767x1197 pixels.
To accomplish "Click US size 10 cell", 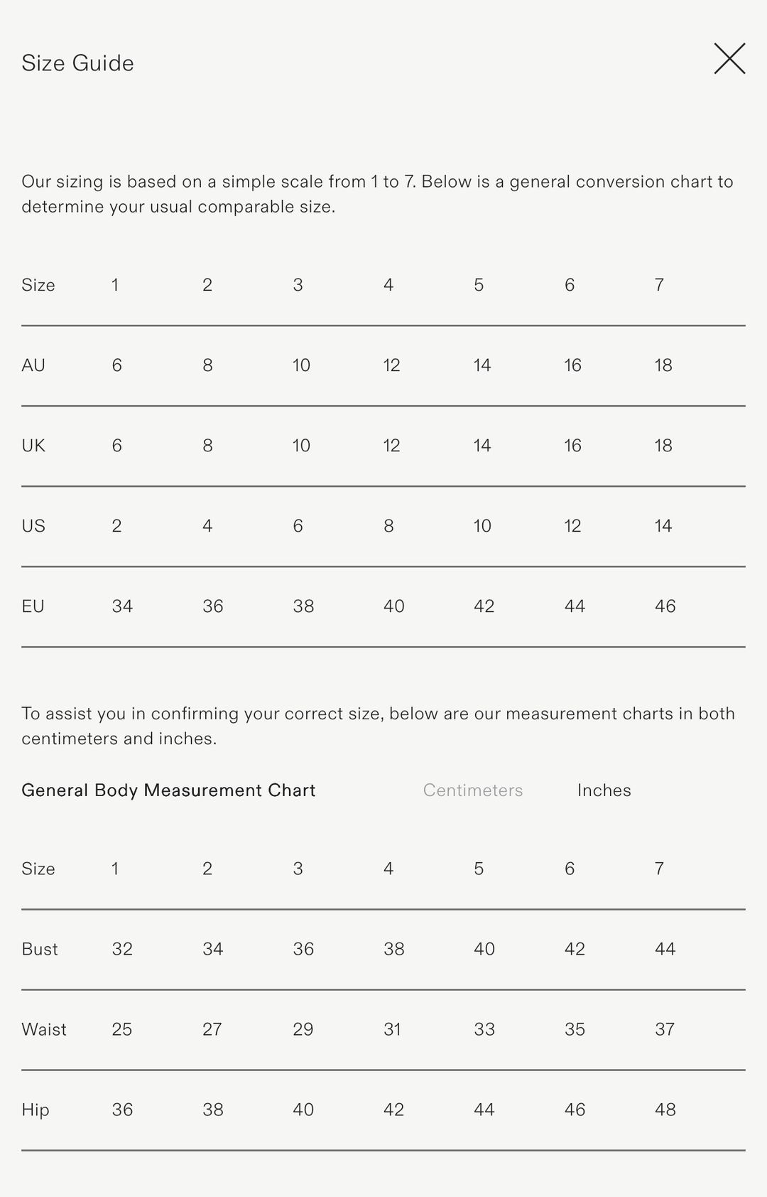I will coord(483,526).
